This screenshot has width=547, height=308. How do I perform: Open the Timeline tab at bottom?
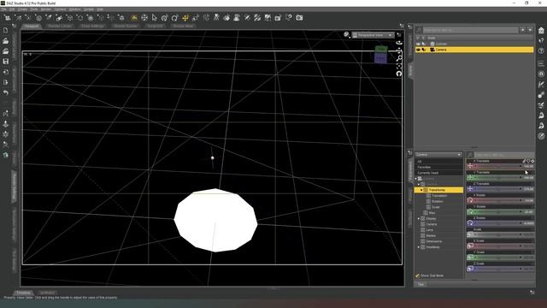click(x=23, y=293)
